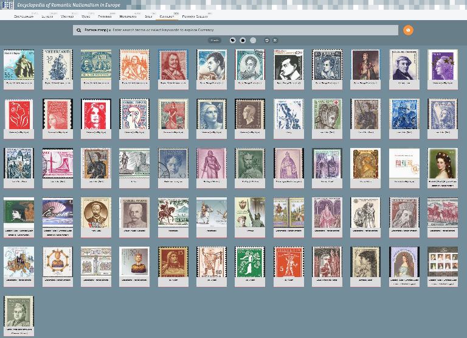Screen dimensions: 467x338
Task: Open the blue female bust 4f stamp
Action: click(212, 114)
